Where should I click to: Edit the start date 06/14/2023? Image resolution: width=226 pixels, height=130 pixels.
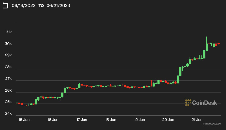click(23, 6)
